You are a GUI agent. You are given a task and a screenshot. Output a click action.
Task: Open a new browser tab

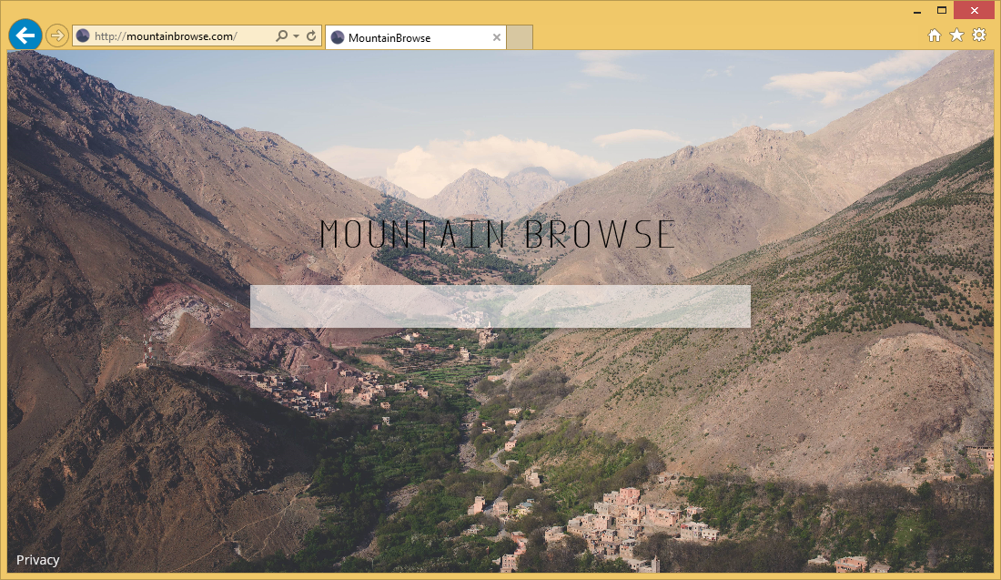coord(519,37)
